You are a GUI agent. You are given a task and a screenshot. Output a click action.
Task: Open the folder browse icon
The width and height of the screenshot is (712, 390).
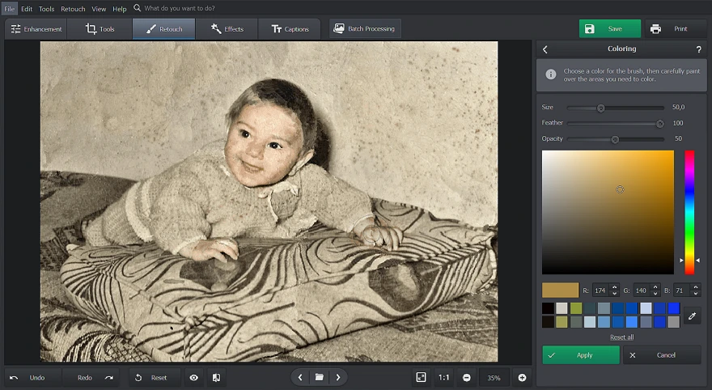(x=320, y=377)
